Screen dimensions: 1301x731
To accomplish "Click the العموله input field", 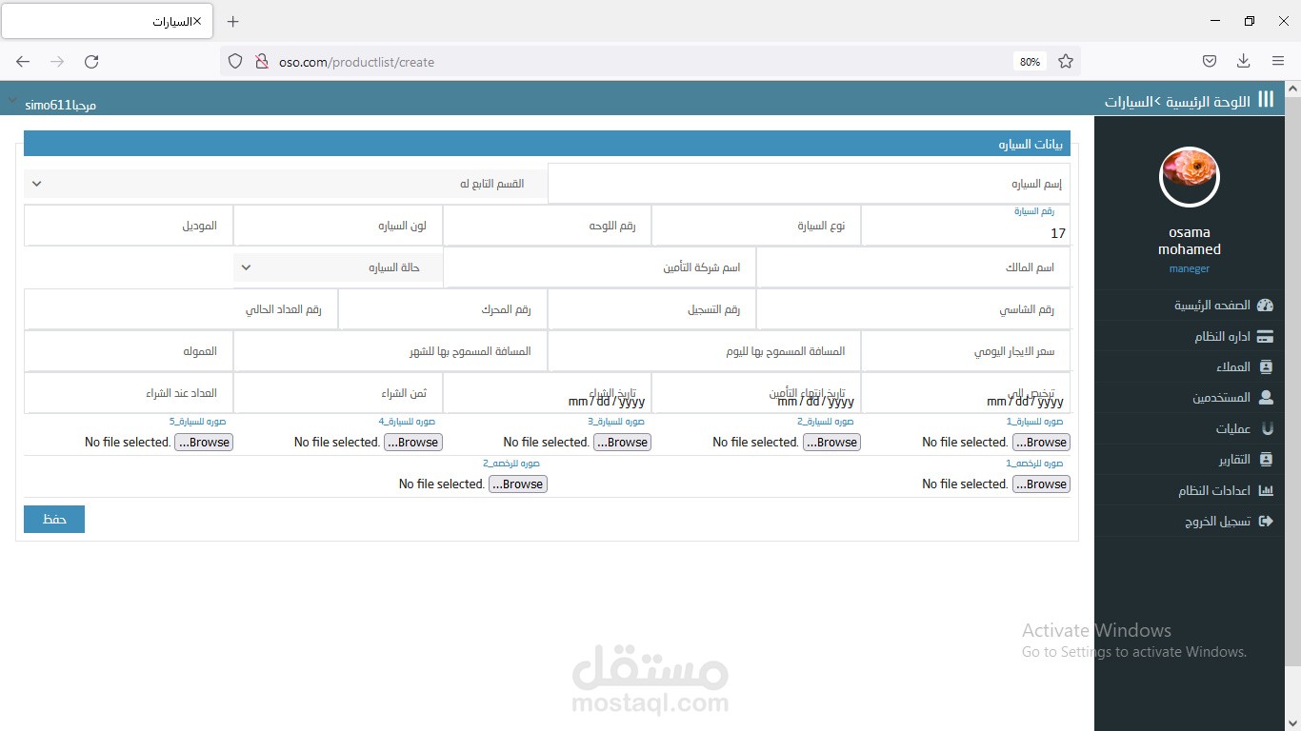I will (x=129, y=351).
